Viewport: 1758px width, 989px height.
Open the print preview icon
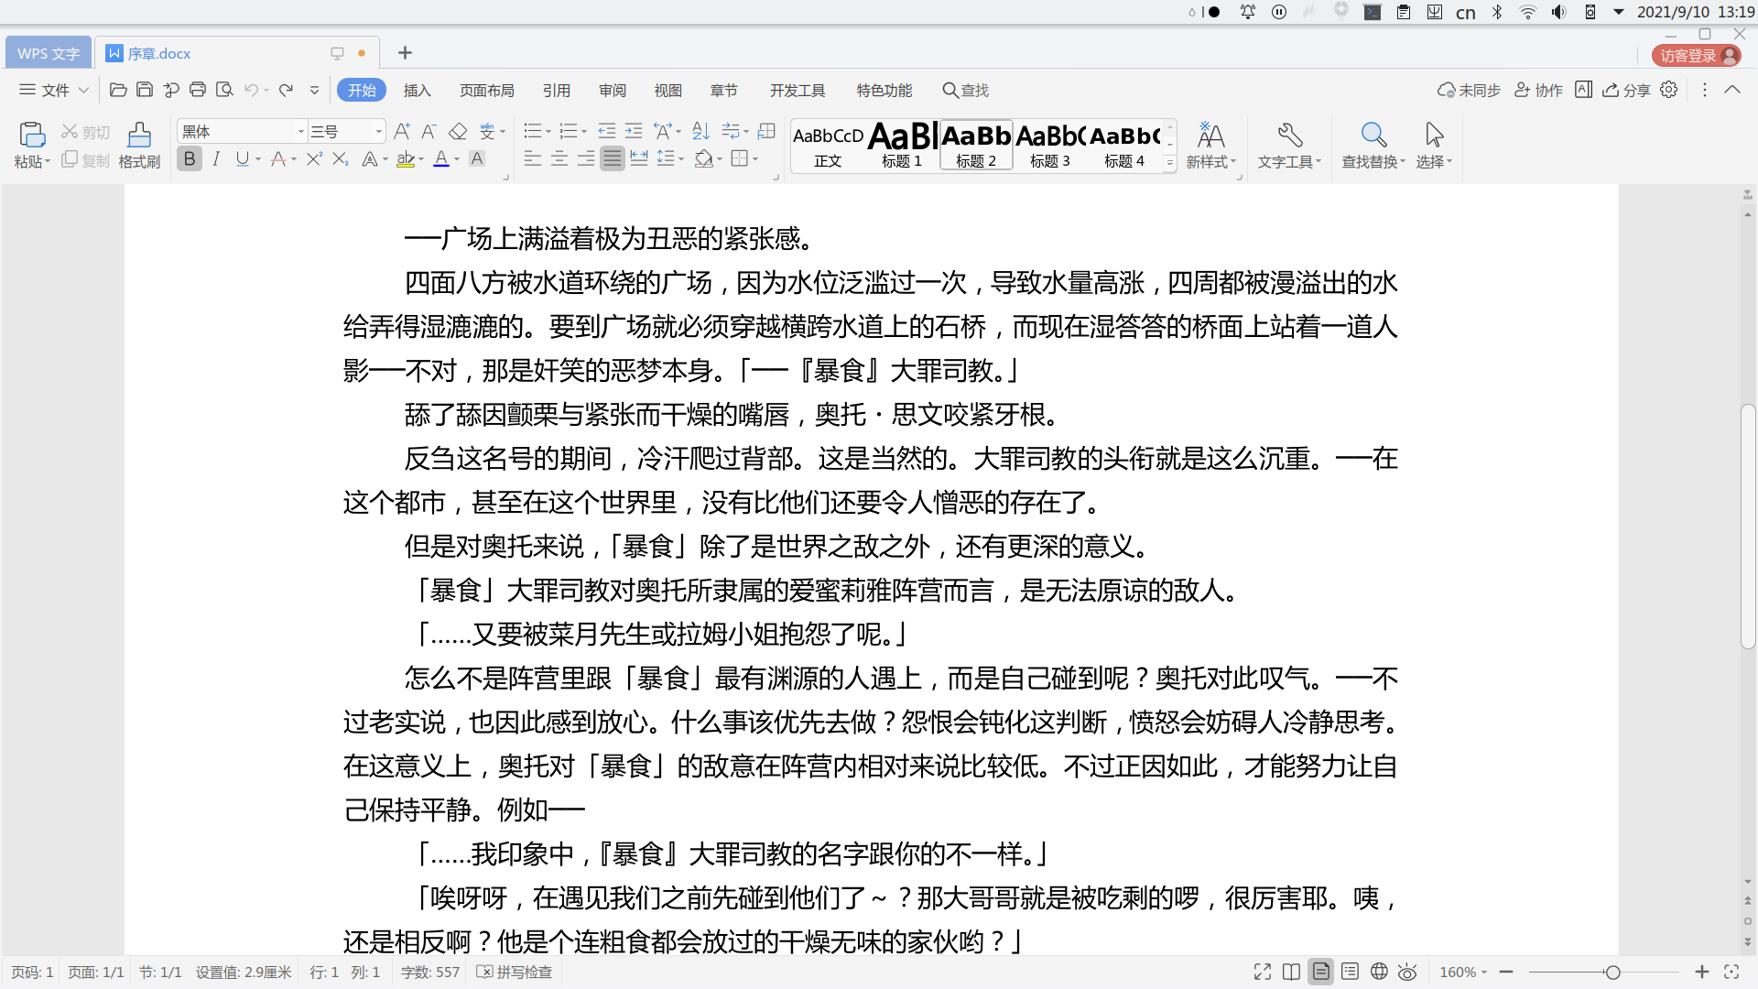(x=224, y=90)
